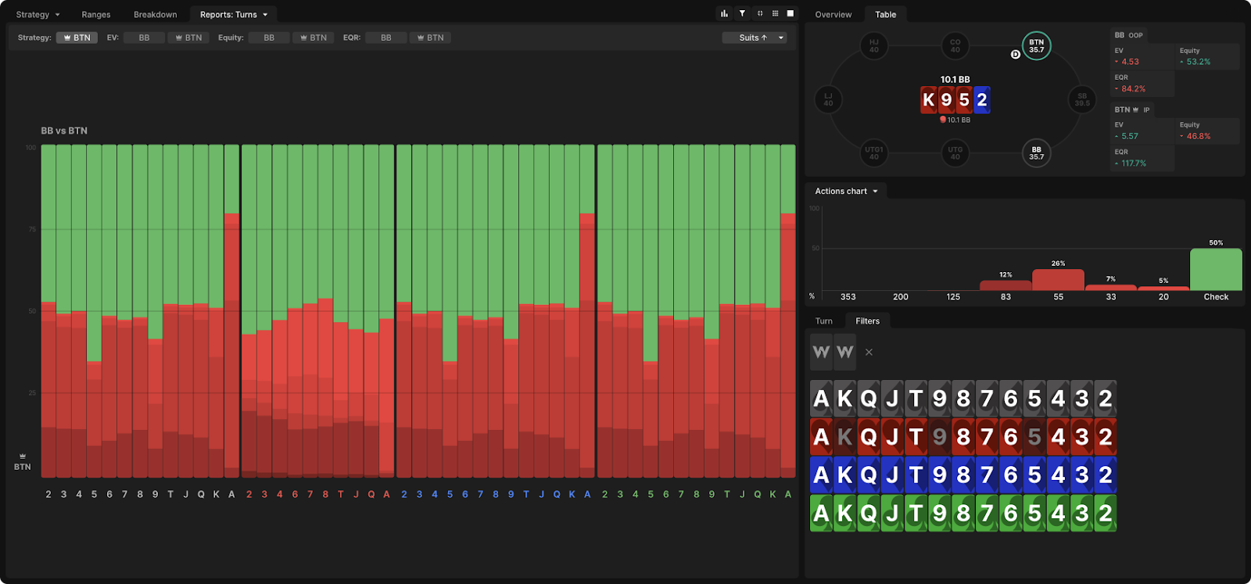The width and height of the screenshot is (1251, 584).
Task: Select the blue ace card in filters
Action: point(821,475)
